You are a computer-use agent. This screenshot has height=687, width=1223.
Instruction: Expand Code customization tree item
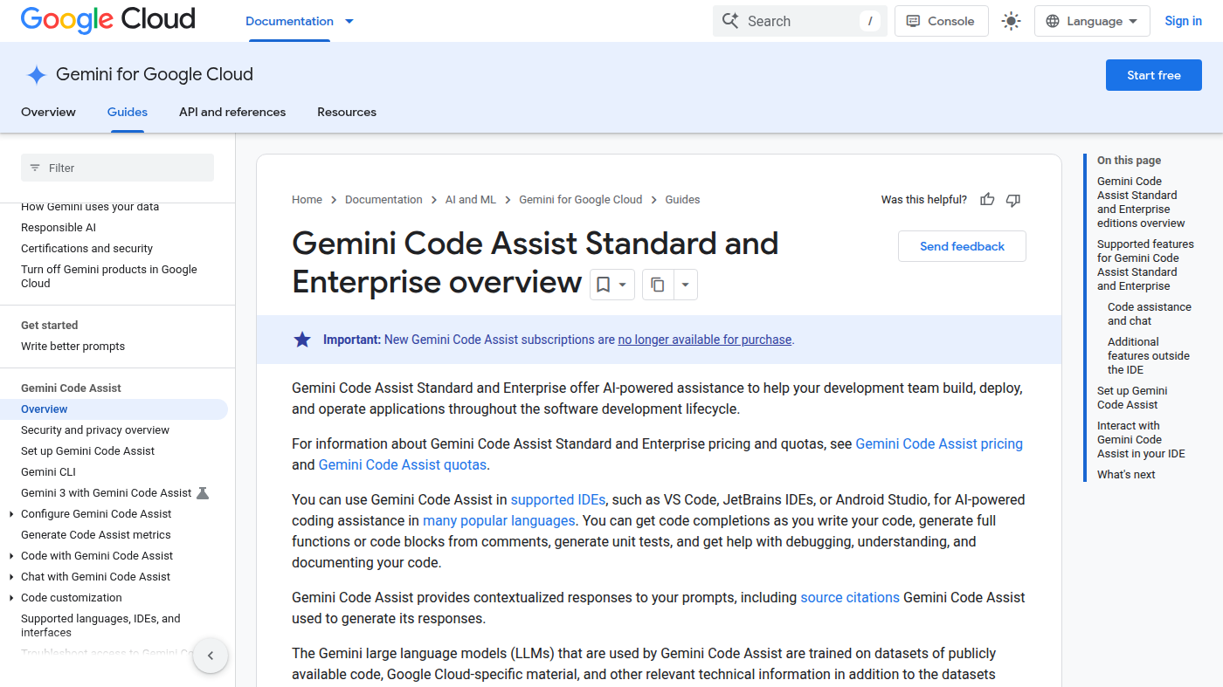point(10,598)
